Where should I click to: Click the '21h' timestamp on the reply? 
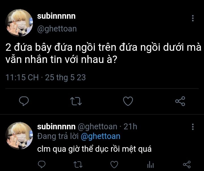pyautogui.click(x=130, y=126)
